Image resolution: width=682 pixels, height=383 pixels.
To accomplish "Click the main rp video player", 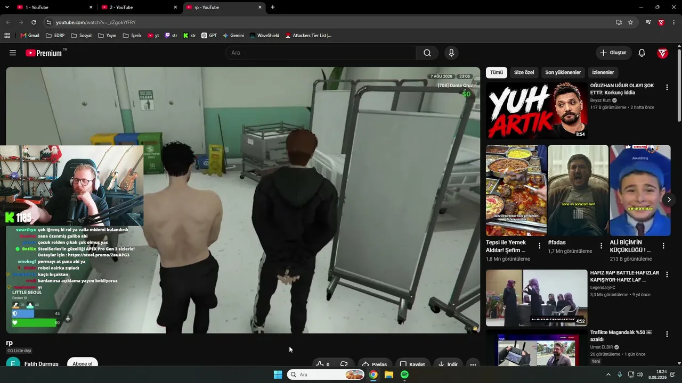I will (243, 200).
